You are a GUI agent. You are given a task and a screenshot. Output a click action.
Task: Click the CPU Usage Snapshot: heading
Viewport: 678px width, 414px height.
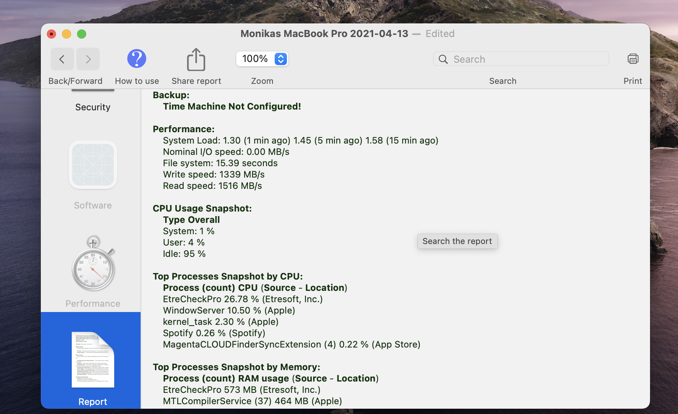click(202, 209)
